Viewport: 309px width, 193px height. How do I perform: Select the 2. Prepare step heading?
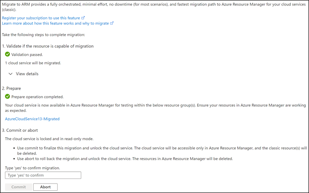(x=11, y=88)
